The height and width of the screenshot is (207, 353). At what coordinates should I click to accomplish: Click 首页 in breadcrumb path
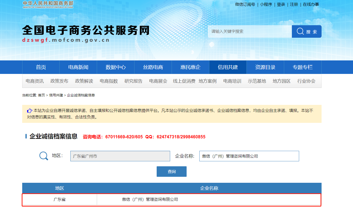click(x=41, y=95)
